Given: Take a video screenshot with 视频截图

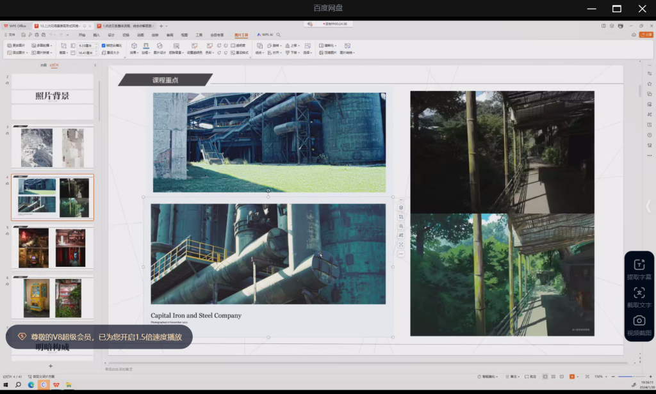Looking at the screenshot, I should (639, 320).
